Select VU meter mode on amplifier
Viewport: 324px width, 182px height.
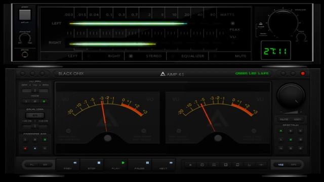point(233,37)
